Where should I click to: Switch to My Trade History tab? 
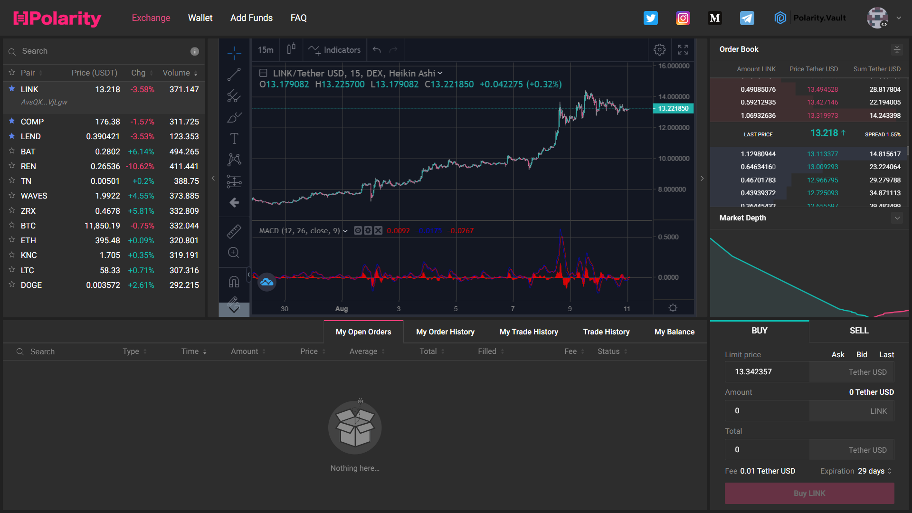[x=529, y=332]
